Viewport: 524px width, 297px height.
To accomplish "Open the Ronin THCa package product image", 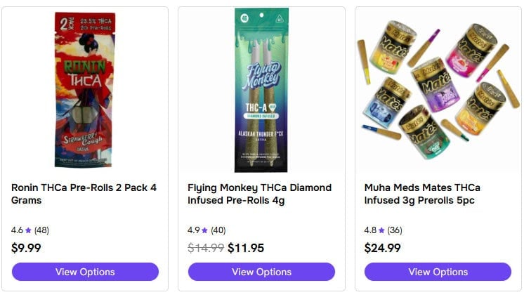I will 85,90.
